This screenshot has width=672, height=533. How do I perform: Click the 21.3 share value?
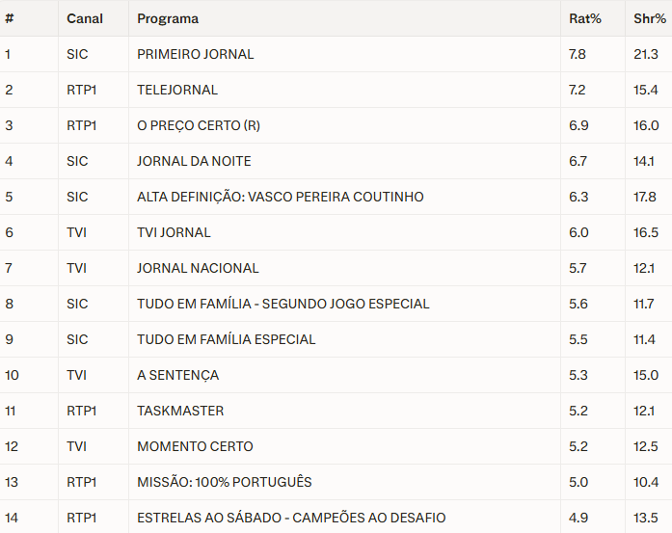(646, 54)
